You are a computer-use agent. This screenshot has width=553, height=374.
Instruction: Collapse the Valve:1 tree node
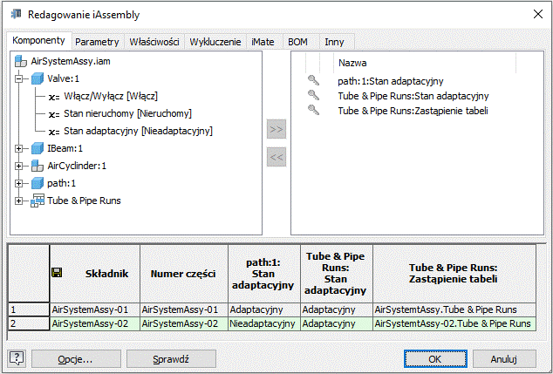[18, 79]
